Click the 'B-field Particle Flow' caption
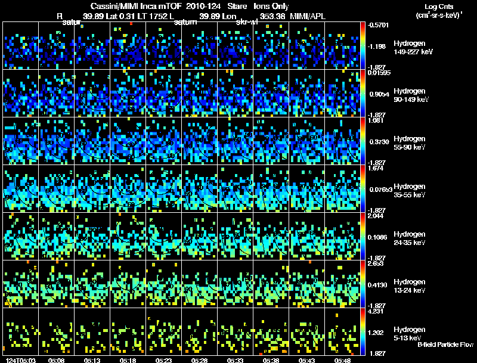The width and height of the screenshot is (477, 363). [x=445, y=345]
